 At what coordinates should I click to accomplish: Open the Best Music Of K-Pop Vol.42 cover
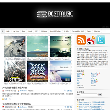point(61,46)
